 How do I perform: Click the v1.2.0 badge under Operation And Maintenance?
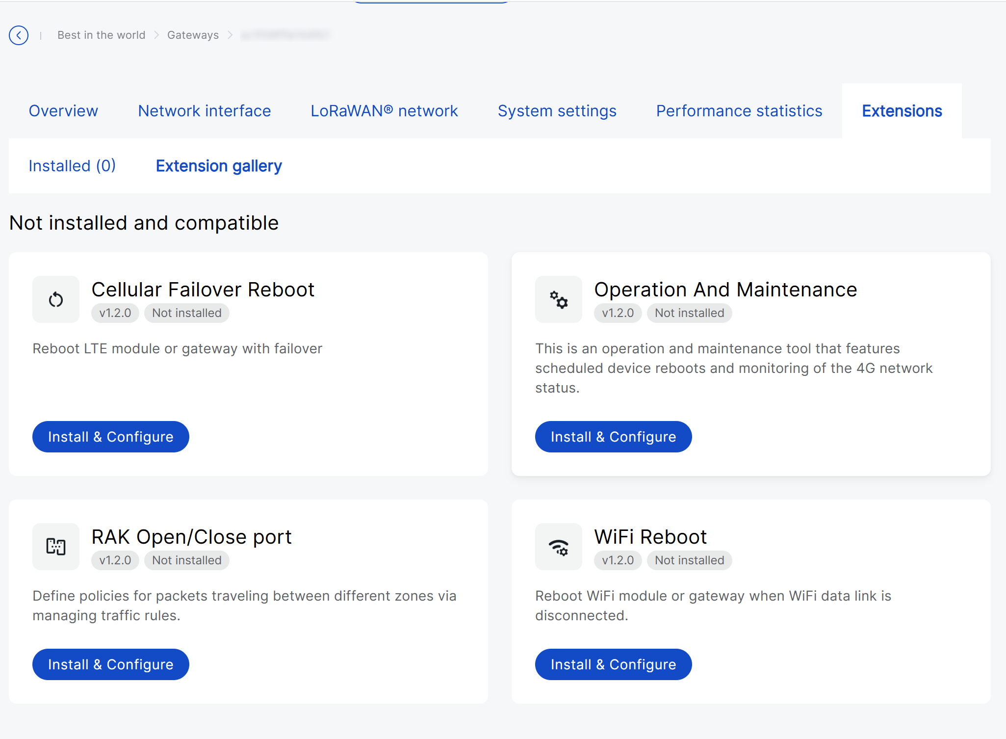point(618,313)
